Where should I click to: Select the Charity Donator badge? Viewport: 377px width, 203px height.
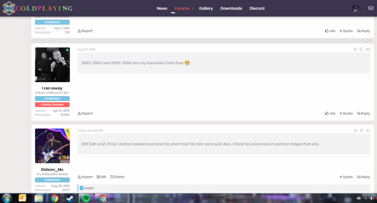click(x=52, y=105)
